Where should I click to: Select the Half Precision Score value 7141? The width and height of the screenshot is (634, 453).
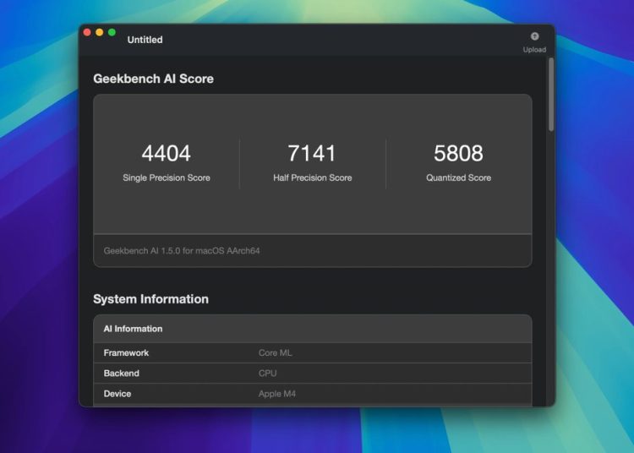pyautogui.click(x=312, y=153)
